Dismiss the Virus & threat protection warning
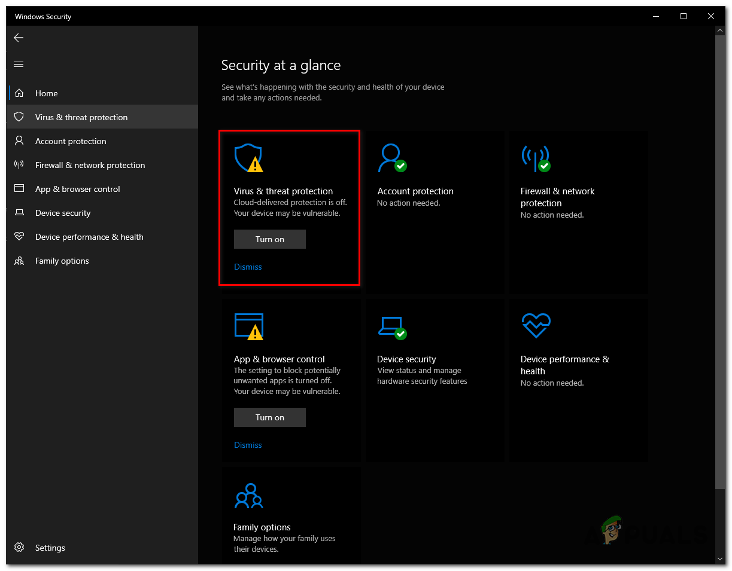The width and height of the screenshot is (732, 571). tap(248, 267)
